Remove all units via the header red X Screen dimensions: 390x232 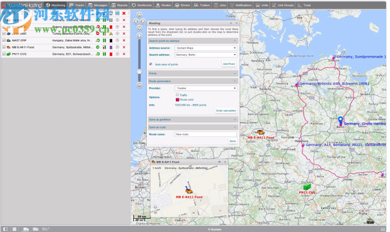coord(124,13)
